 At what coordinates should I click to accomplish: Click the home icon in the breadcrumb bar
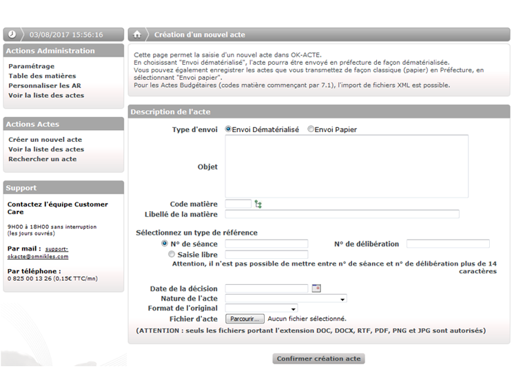pos(137,34)
